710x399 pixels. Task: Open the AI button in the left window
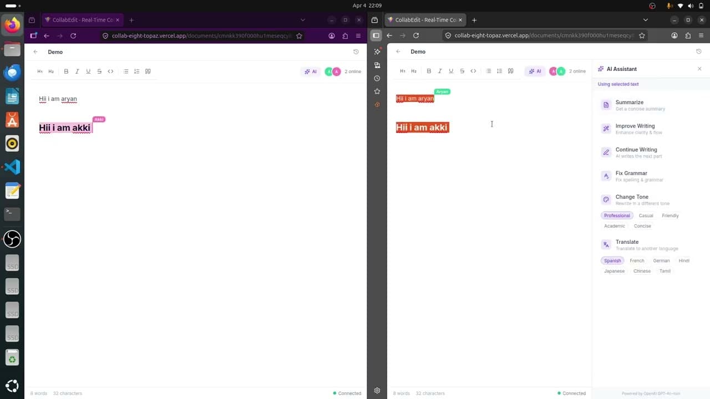[x=311, y=71]
